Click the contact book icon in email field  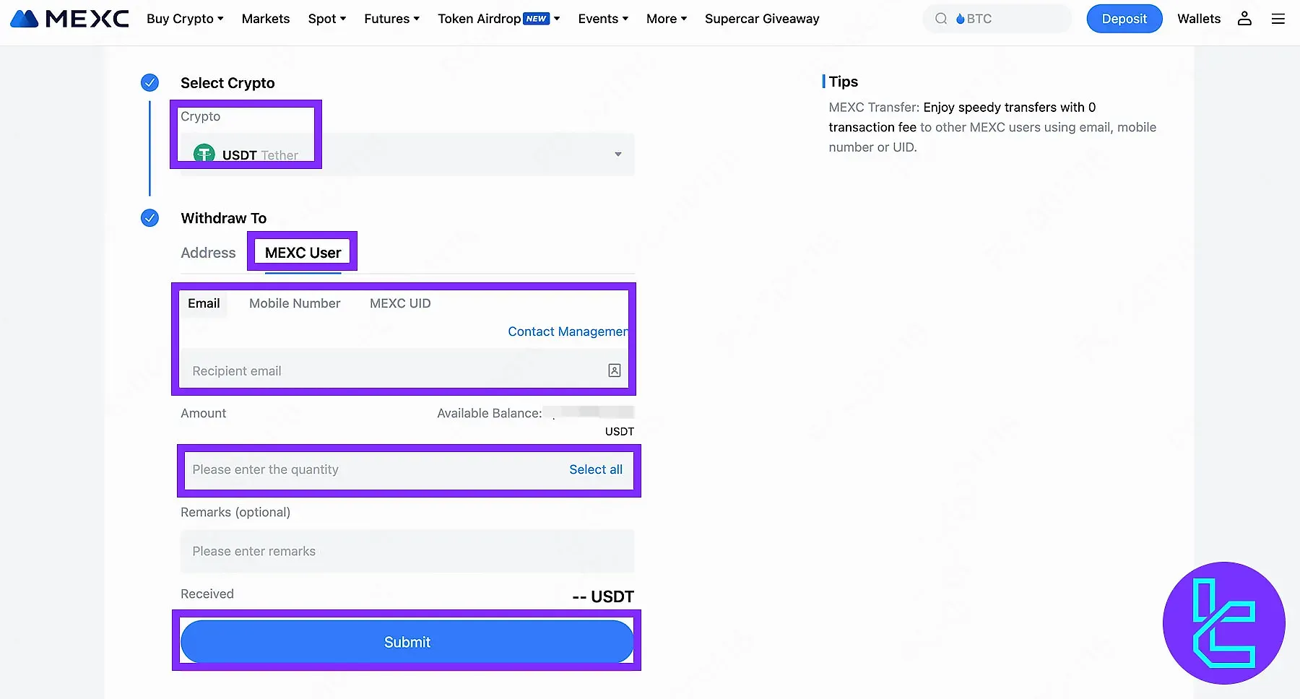614,370
